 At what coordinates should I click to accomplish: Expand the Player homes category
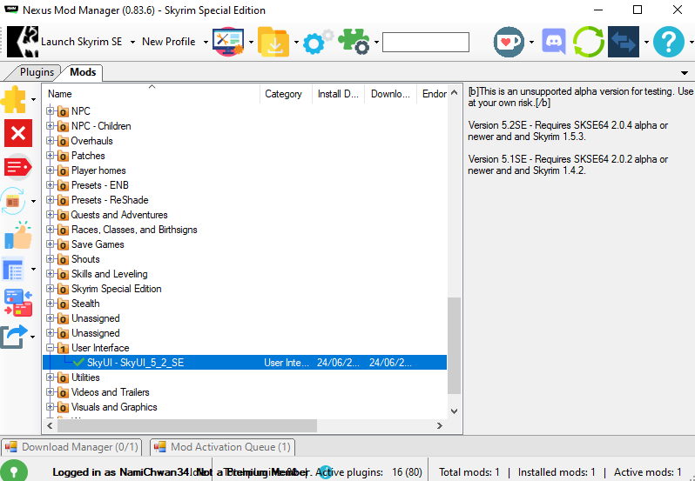[x=51, y=170]
